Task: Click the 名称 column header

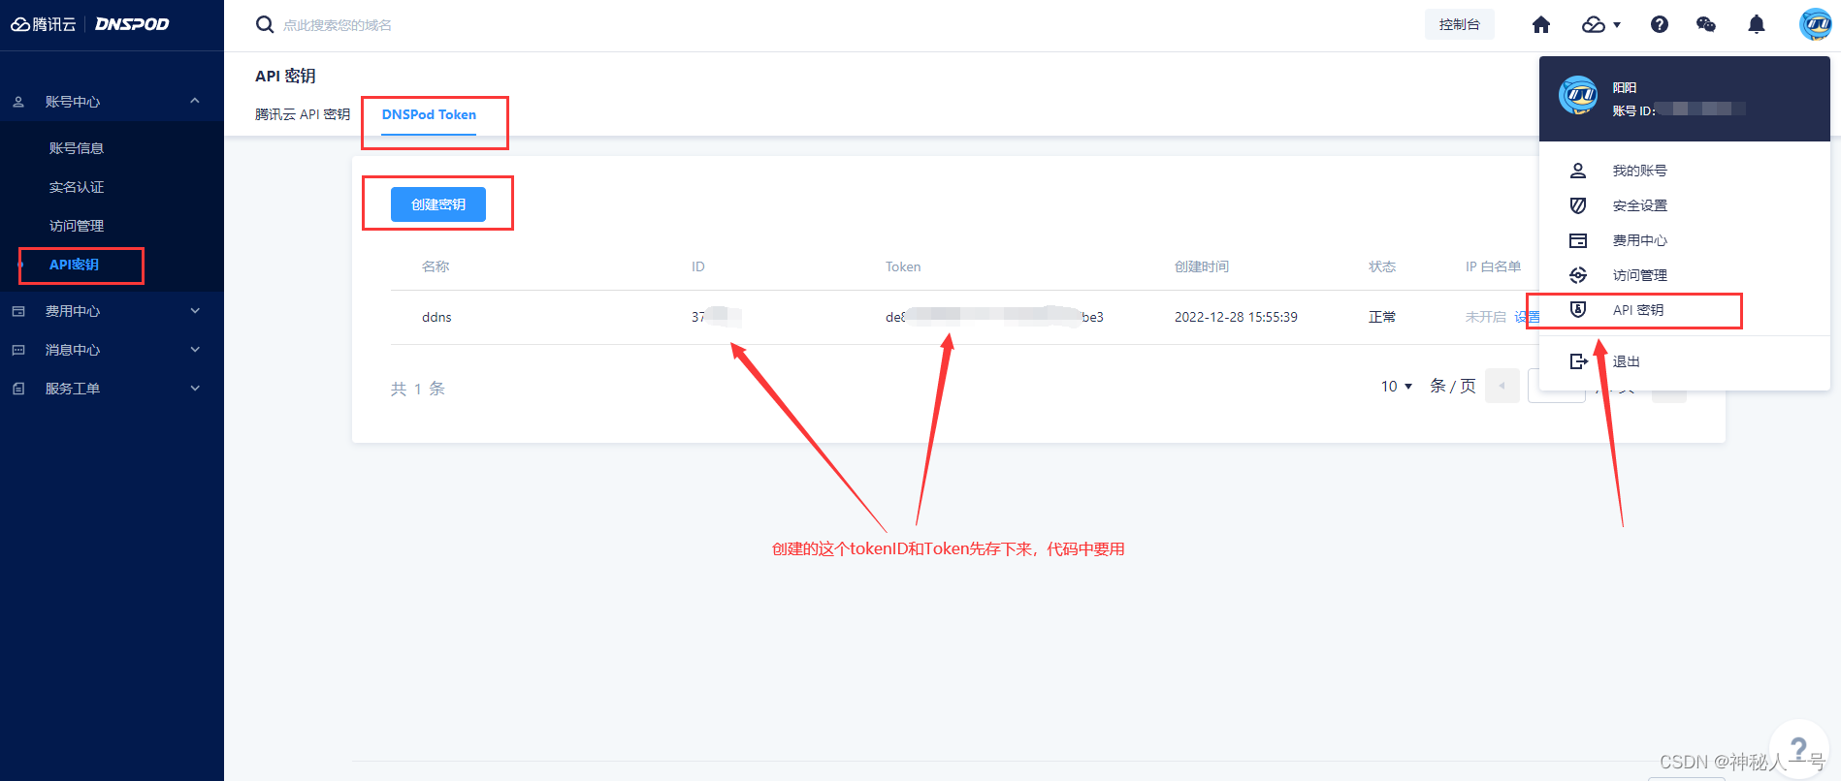Action: tap(436, 266)
